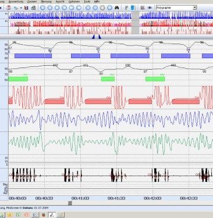Viewport: 213px width, 218px height.
Task: Click the pink-red icon in bottom bar
Action: (27, 215)
